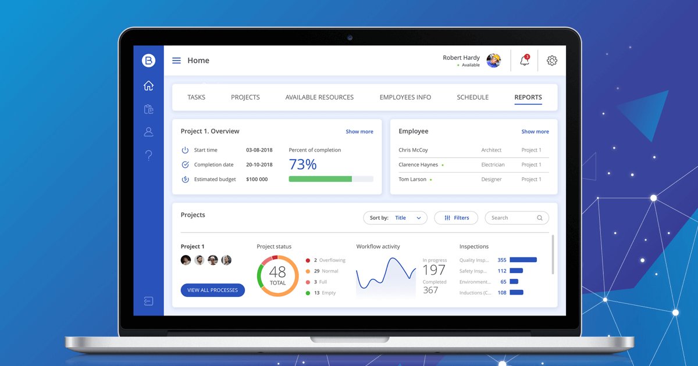The image size is (698, 366).
Task: Click the logout icon in sidebar
Action: [x=148, y=301]
